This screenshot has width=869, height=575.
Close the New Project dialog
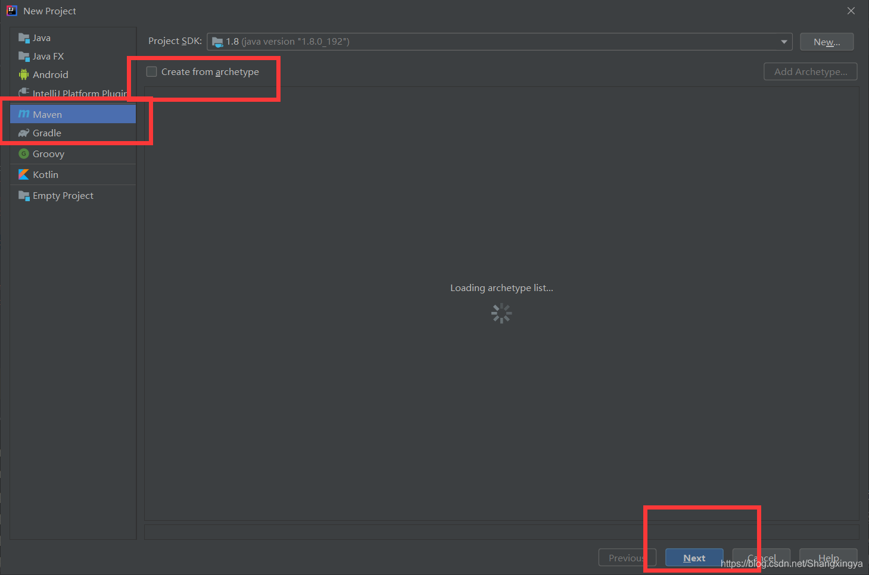[x=851, y=11]
